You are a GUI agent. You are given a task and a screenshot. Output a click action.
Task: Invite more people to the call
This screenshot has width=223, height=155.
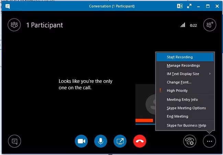pos(210,25)
